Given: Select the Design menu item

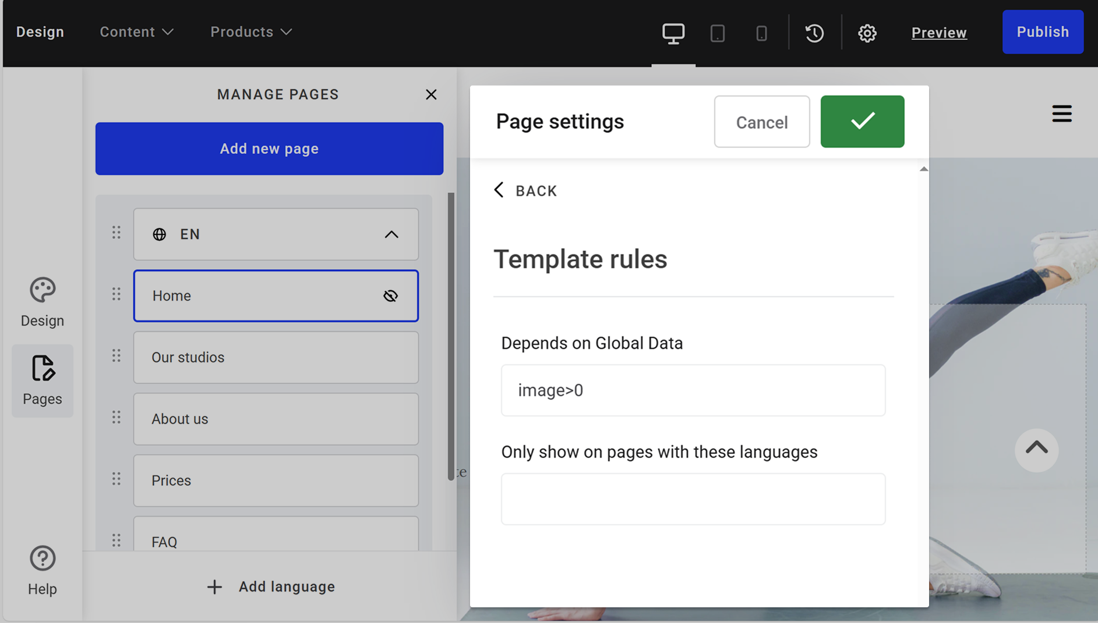Looking at the screenshot, I should pyautogui.click(x=40, y=32).
